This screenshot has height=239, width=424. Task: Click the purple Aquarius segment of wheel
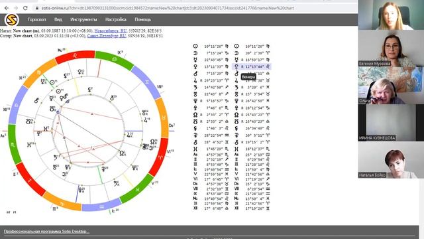tap(101, 206)
